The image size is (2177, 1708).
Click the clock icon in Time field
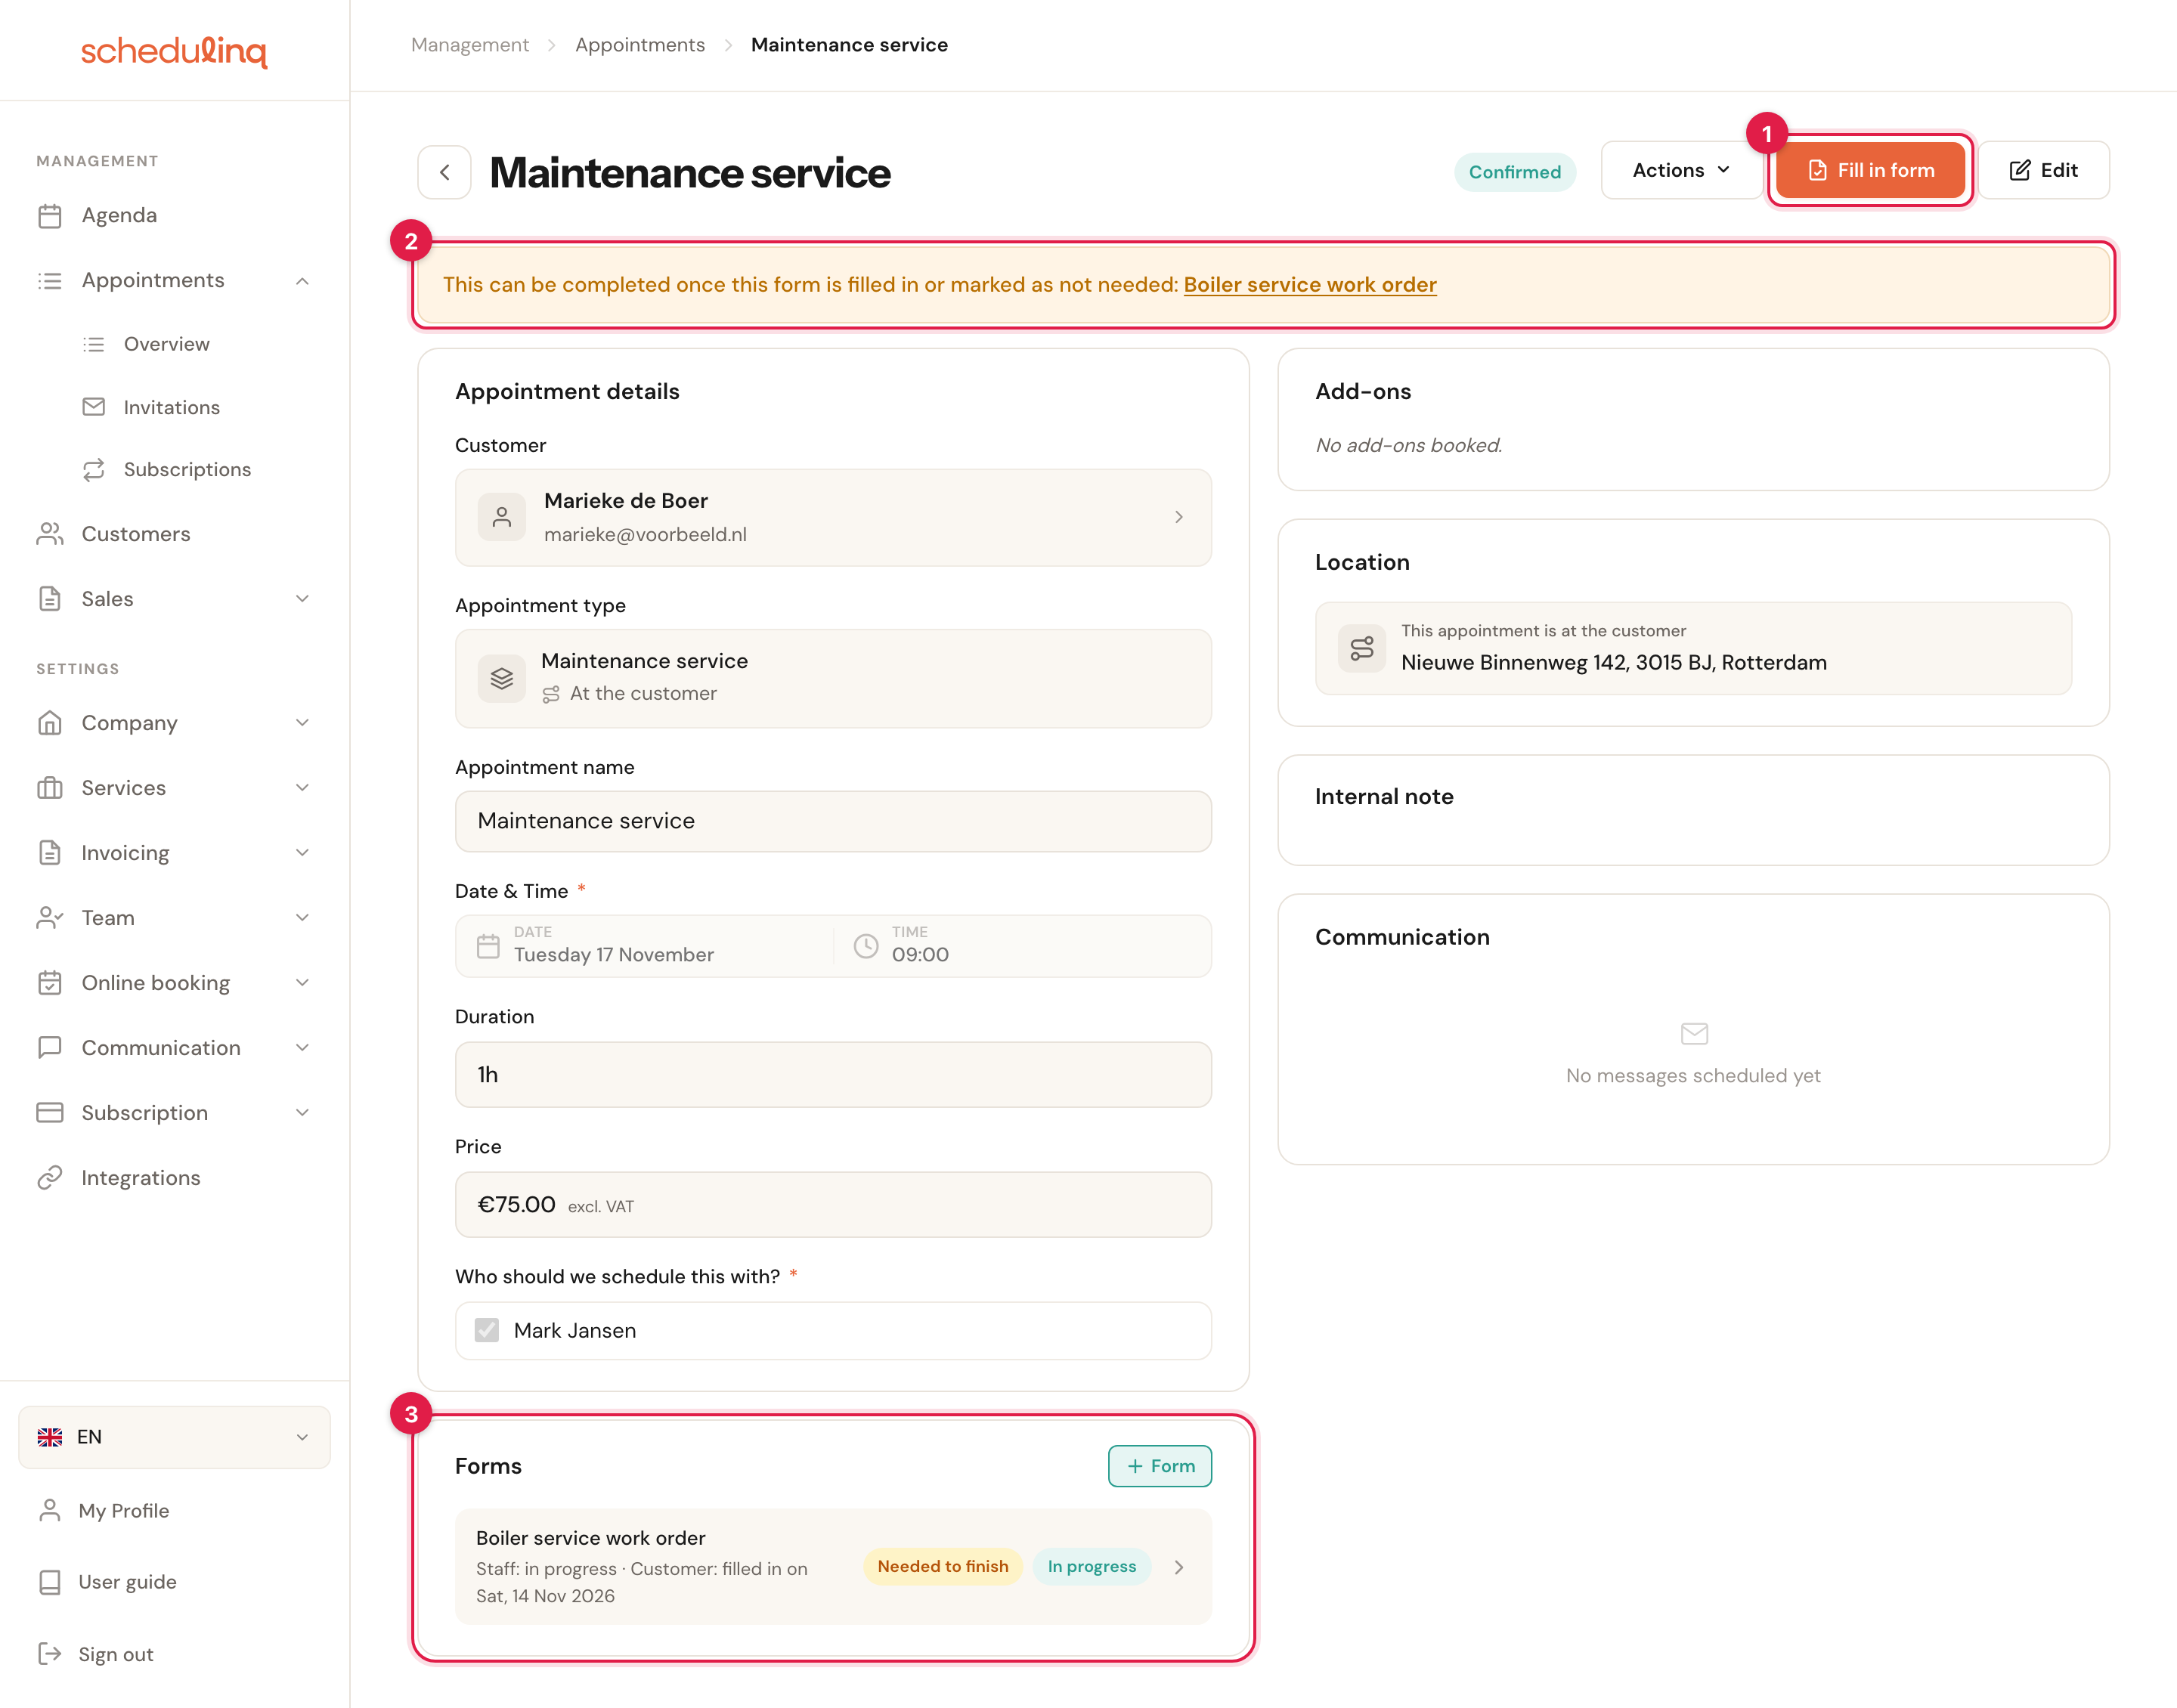click(x=866, y=946)
